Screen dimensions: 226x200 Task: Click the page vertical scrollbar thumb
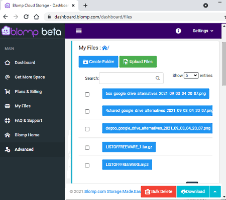click(224, 64)
